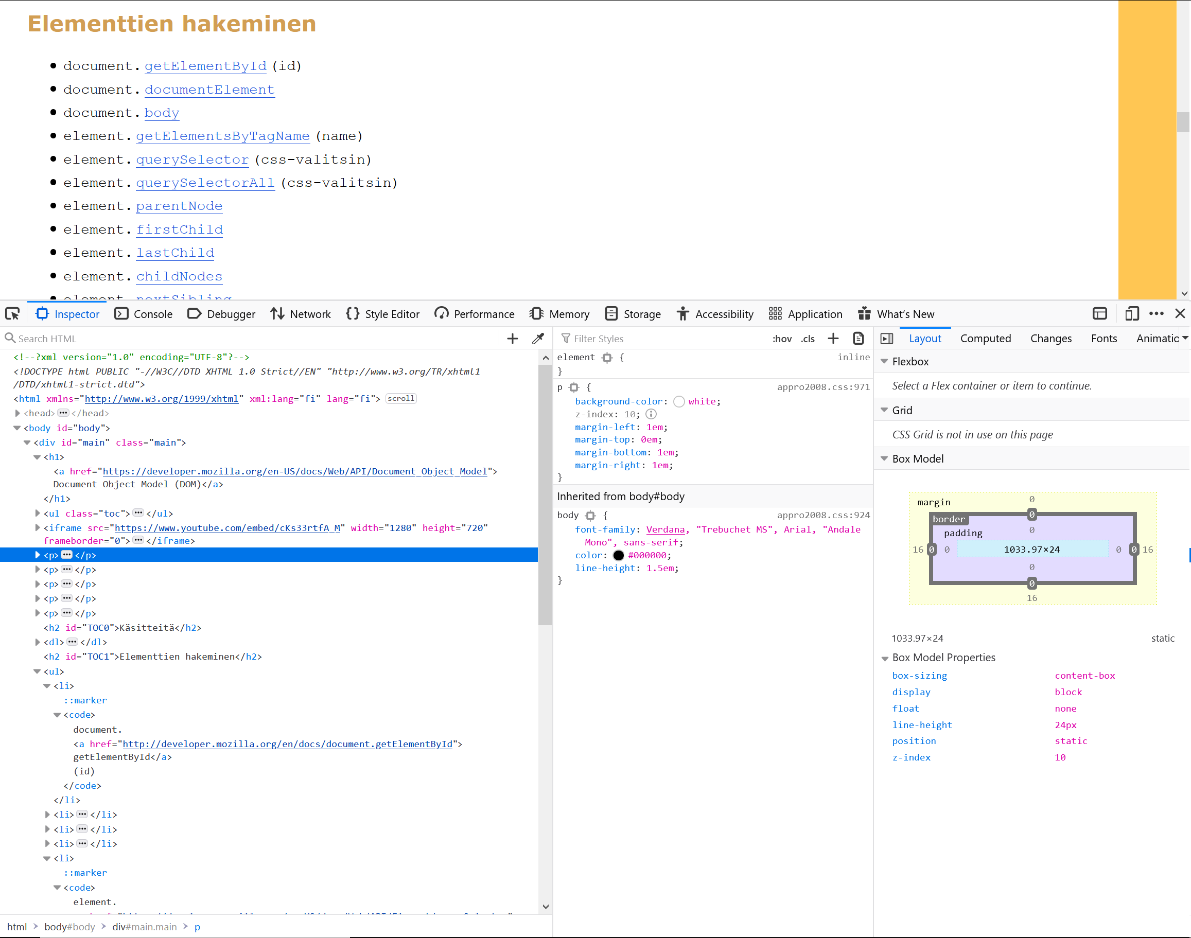Switch to the Network panel
This screenshot has height=938, width=1191.
coord(301,313)
